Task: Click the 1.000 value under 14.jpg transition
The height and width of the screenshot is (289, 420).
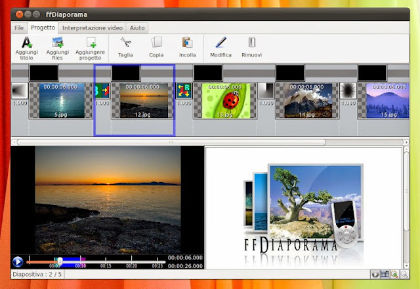Action: 266,103
